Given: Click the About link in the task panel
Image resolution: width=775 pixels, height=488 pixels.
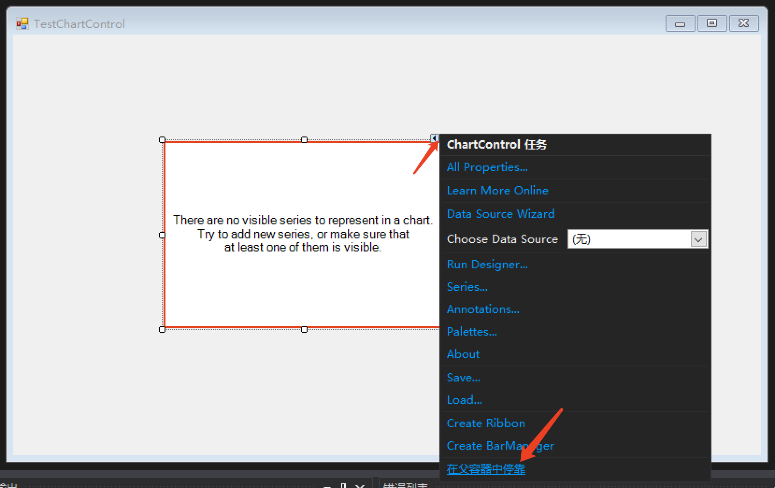Looking at the screenshot, I should [x=463, y=354].
